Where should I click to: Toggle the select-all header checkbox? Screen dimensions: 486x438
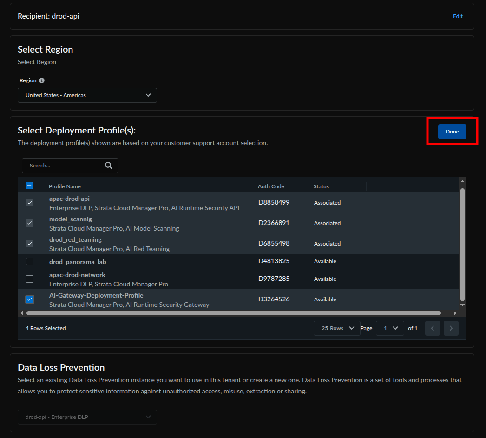pyautogui.click(x=29, y=186)
